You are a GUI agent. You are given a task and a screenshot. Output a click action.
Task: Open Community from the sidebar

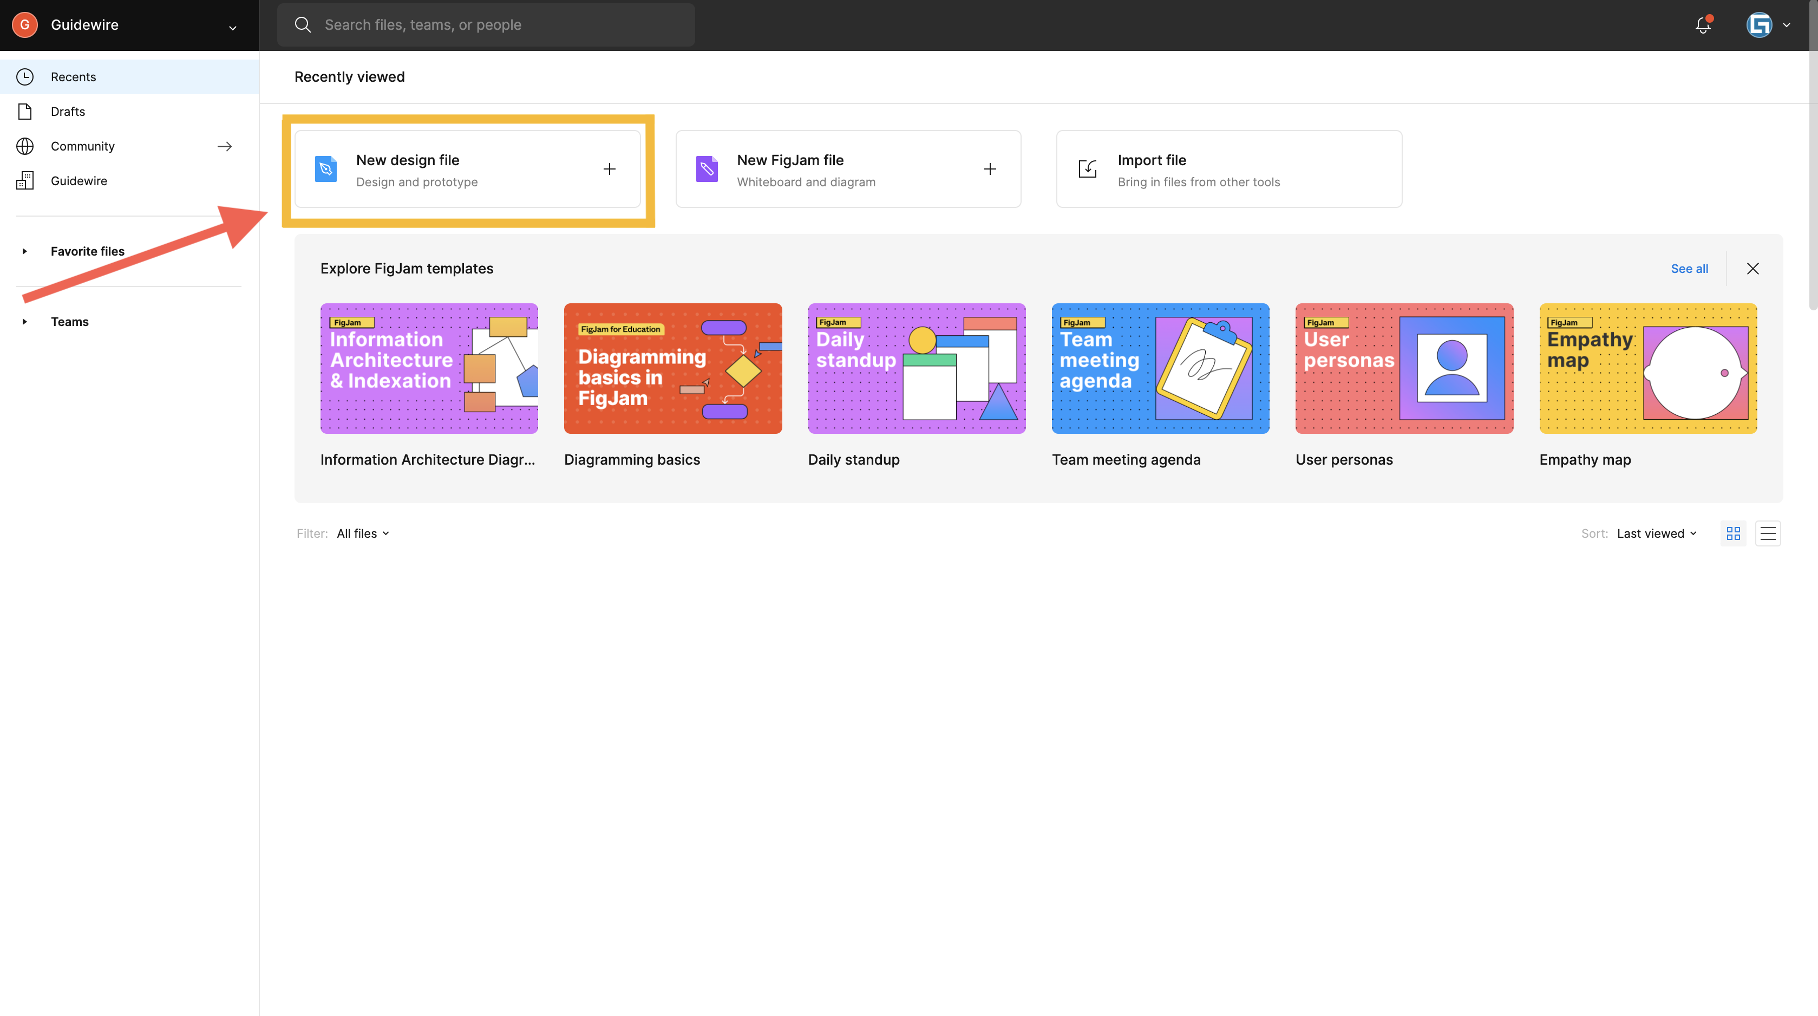coord(129,146)
